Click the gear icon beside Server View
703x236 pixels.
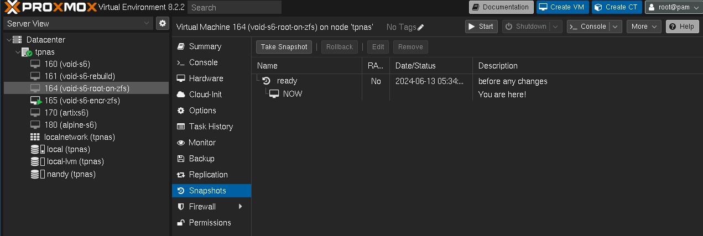162,23
